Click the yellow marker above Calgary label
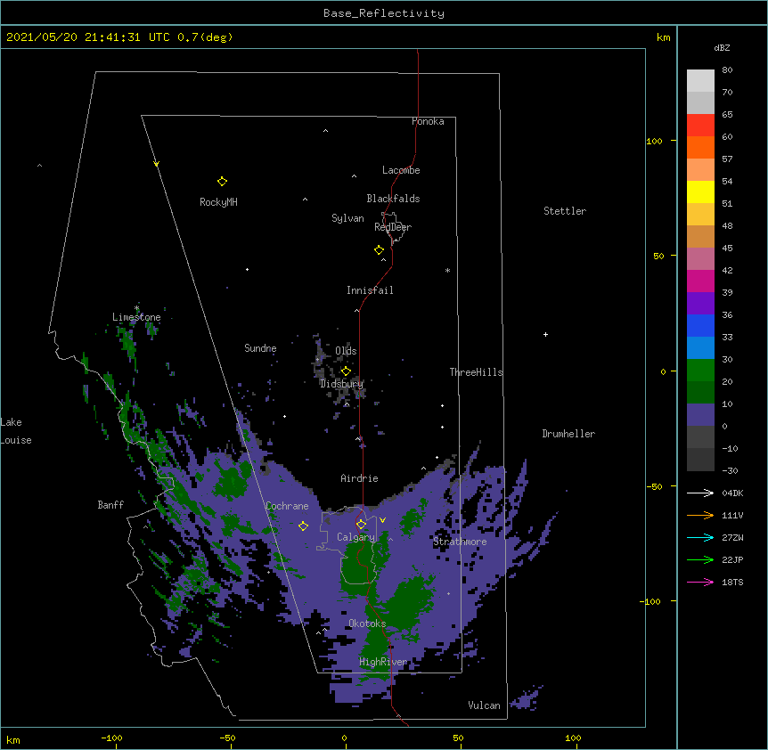 tap(361, 525)
